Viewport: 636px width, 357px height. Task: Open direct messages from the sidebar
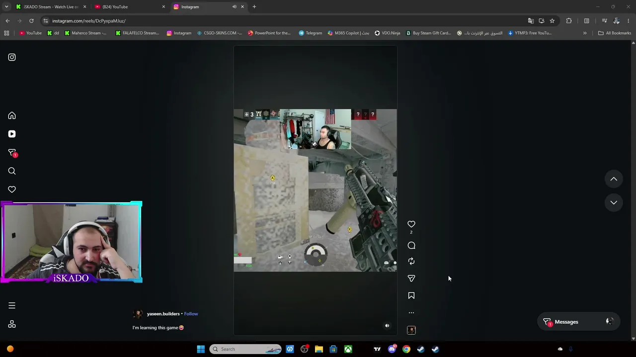[x=12, y=153]
